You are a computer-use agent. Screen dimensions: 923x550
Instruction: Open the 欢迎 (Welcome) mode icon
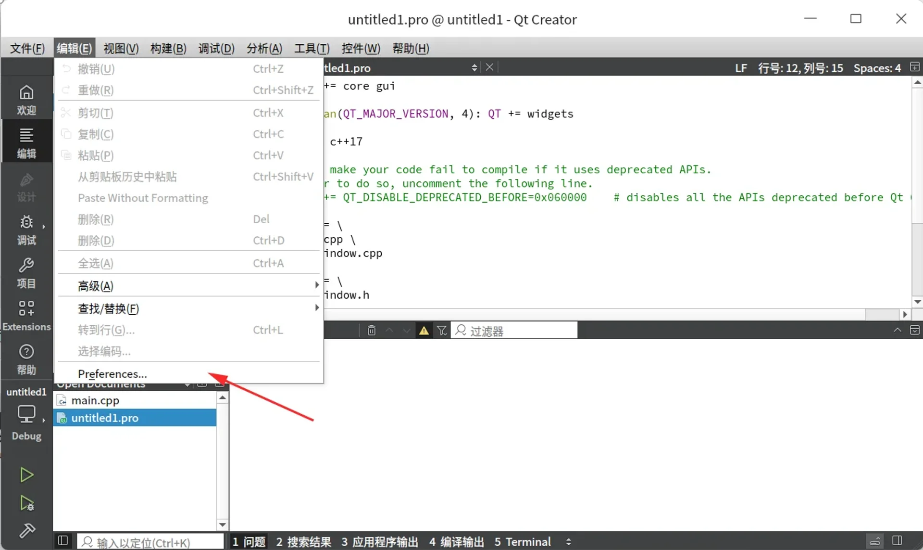26,99
